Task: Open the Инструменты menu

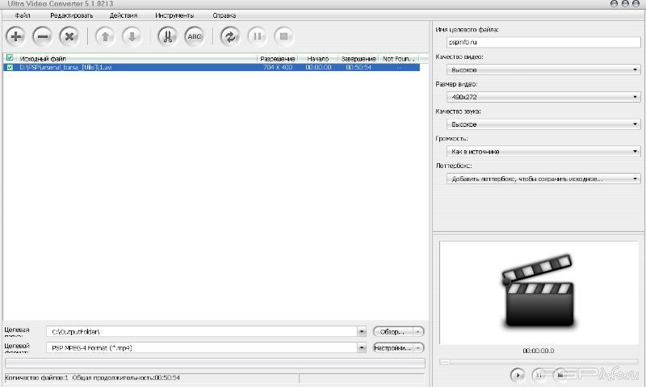Action: point(174,15)
